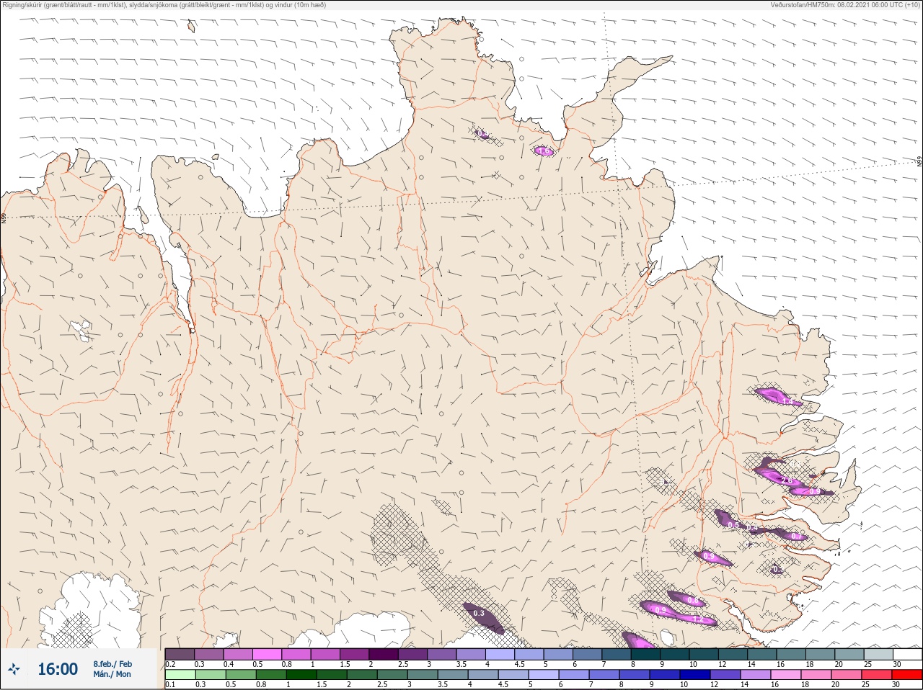
Task: Click the 'Rigning/skúrir' map title caption
Action: [x=164, y=5]
